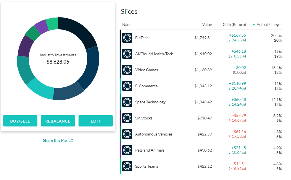
Task: Sort slices by the Value column
Action: tap(207, 25)
